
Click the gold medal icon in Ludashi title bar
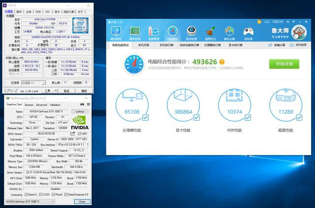pos(259,22)
